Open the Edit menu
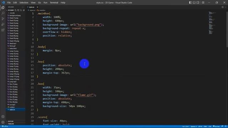 point(15,2)
